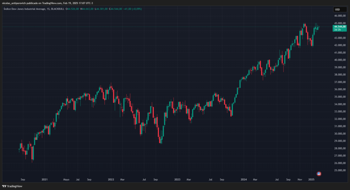
Task: Click the high value H44.663,00
Action: [87, 9]
